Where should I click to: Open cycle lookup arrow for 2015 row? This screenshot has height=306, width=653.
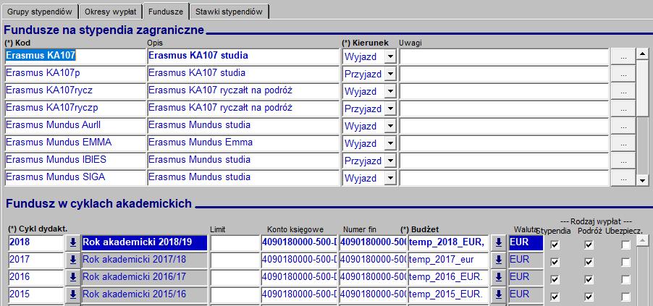click(x=73, y=295)
